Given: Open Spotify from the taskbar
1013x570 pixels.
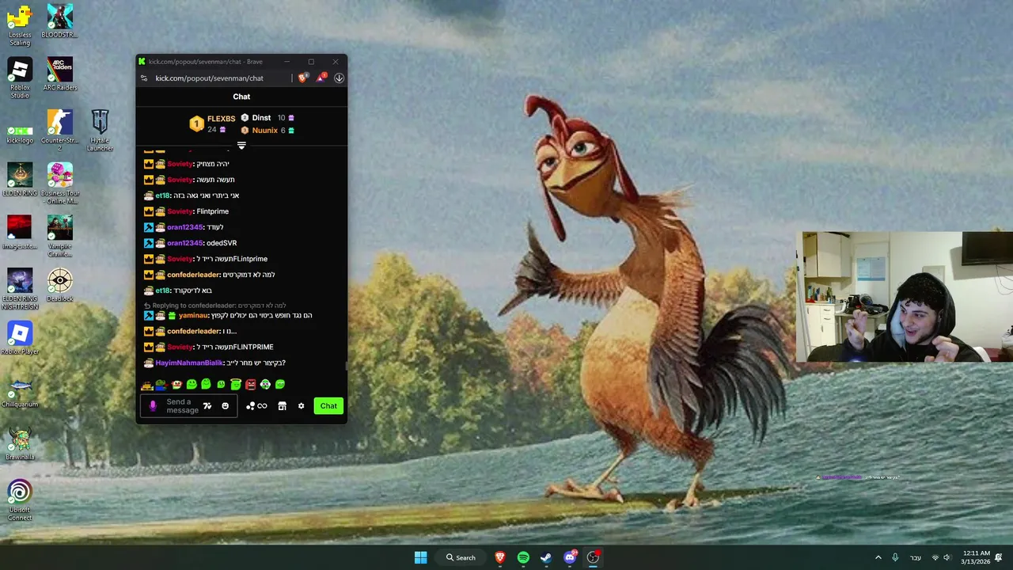Looking at the screenshot, I should [523, 557].
